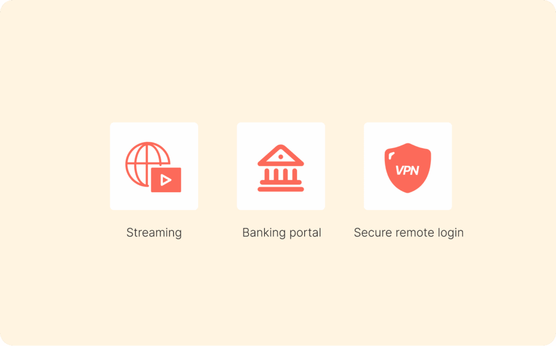Screen dimensions: 556x346
Task: Click the play button square on Streaming icon
Action: pyautogui.click(x=166, y=180)
